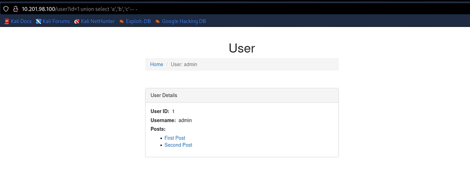470x192 pixels.
Task: Open the Kali Forums bookmark label
Action: (56, 21)
